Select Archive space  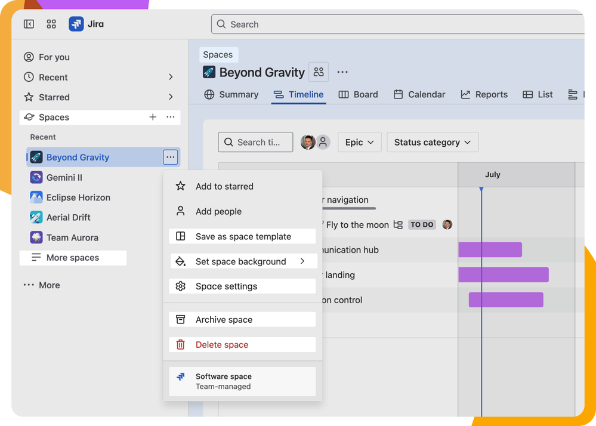pos(242,320)
